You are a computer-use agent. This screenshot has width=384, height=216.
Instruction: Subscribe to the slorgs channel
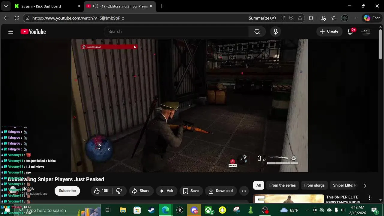point(67,191)
